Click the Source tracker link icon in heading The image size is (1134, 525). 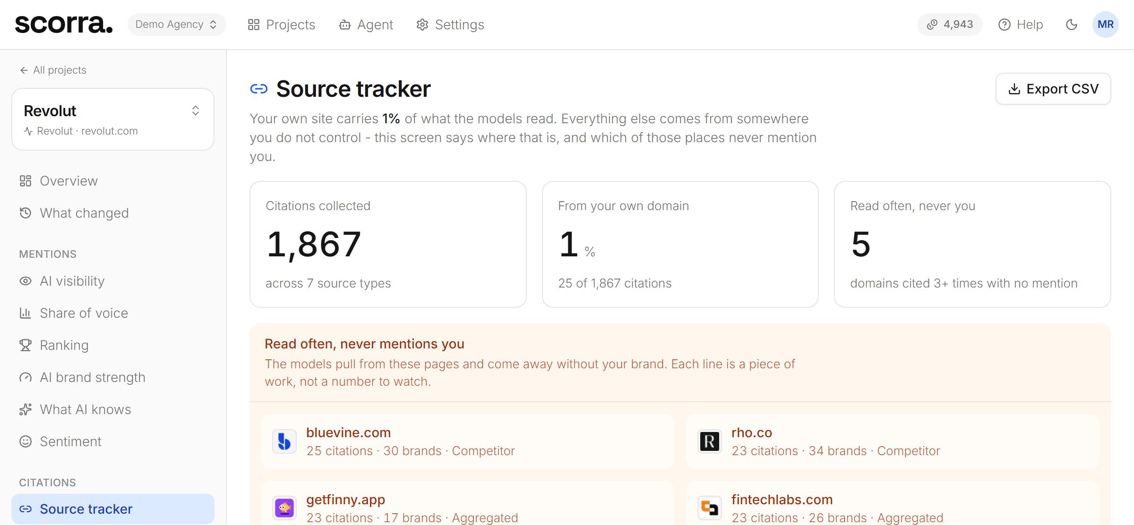(259, 89)
